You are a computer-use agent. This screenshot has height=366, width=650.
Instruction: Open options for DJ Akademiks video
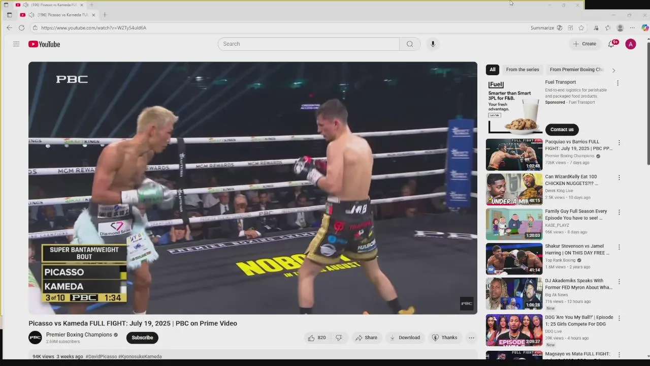tap(619, 282)
